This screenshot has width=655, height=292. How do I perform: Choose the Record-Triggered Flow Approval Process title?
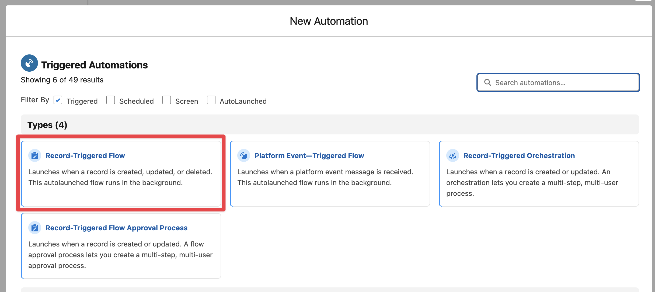pyautogui.click(x=116, y=228)
